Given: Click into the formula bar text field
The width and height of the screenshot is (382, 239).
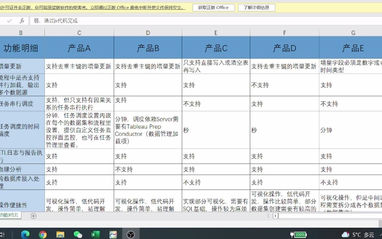Looking at the screenshot, I should 206,21.
